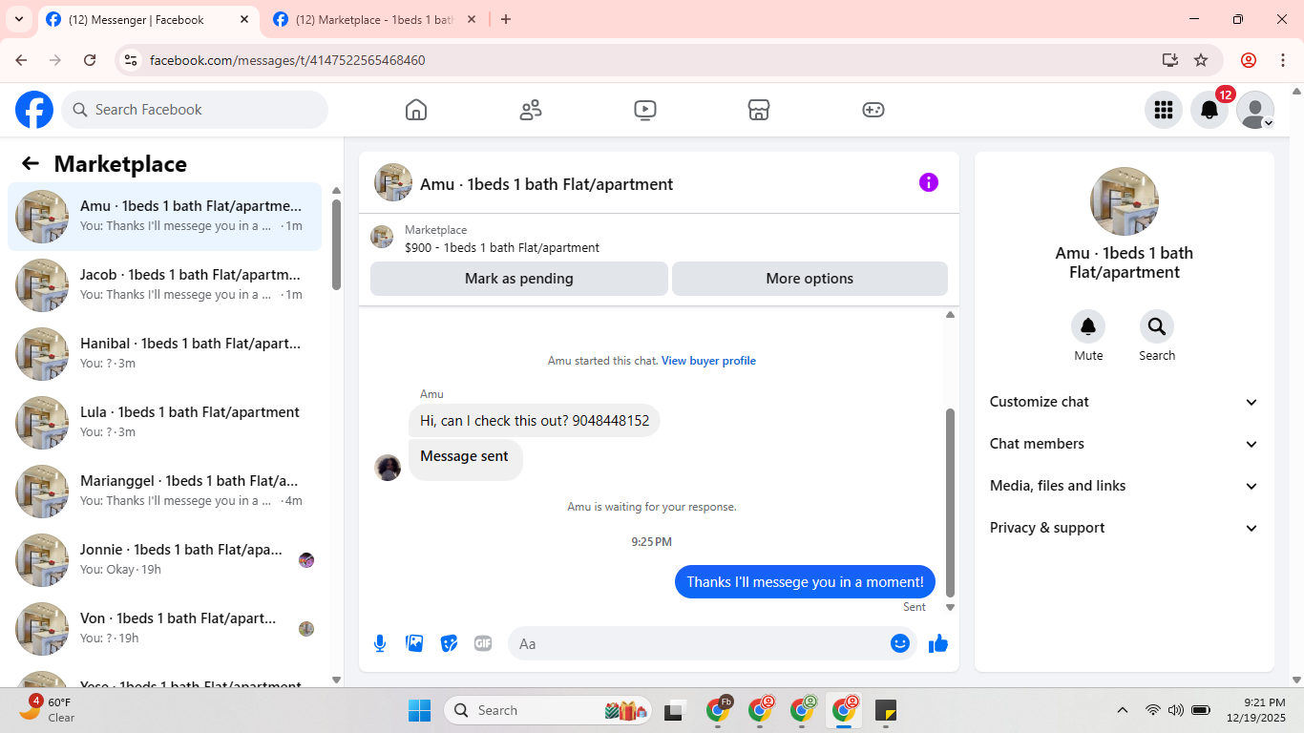
Task: Open conversation information purple icon
Action: [929, 182]
